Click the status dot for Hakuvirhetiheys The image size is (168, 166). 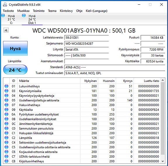pos(6,105)
